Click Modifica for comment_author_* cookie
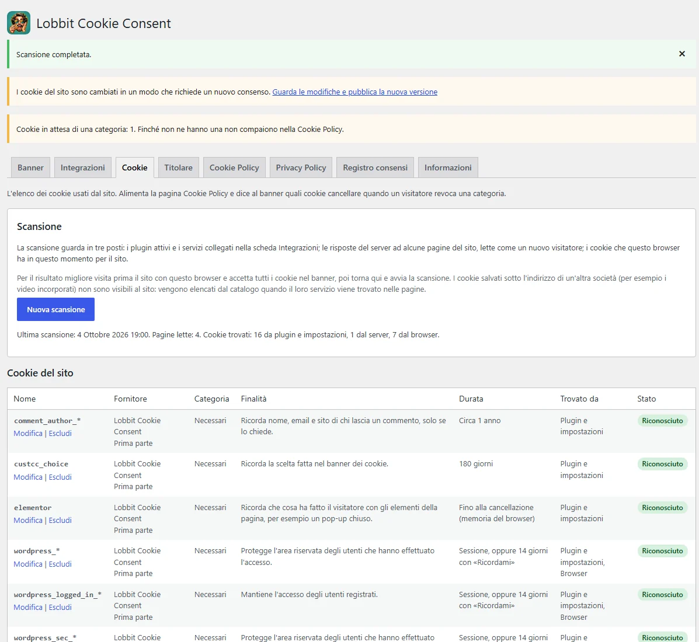The width and height of the screenshot is (699, 642). [x=27, y=434]
